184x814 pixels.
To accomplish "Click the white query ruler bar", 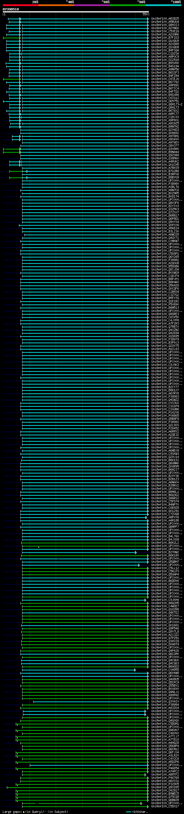I will 76,12.
